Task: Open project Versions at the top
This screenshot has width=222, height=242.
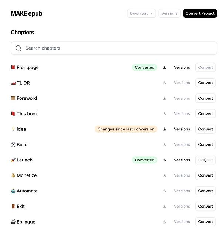Action: [x=169, y=13]
